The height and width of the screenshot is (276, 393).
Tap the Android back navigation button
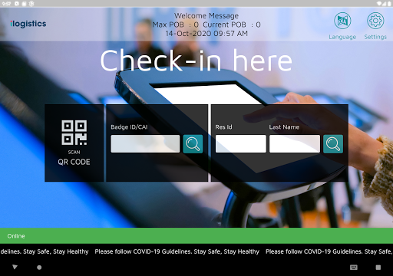click(x=15, y=267)
